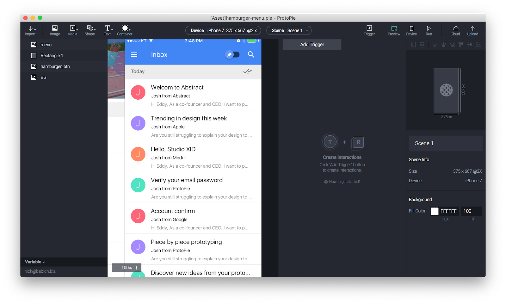Screen dimensions: 506x304
Task: Click the Trigger toolbar icon
Action: coord(369,30)
